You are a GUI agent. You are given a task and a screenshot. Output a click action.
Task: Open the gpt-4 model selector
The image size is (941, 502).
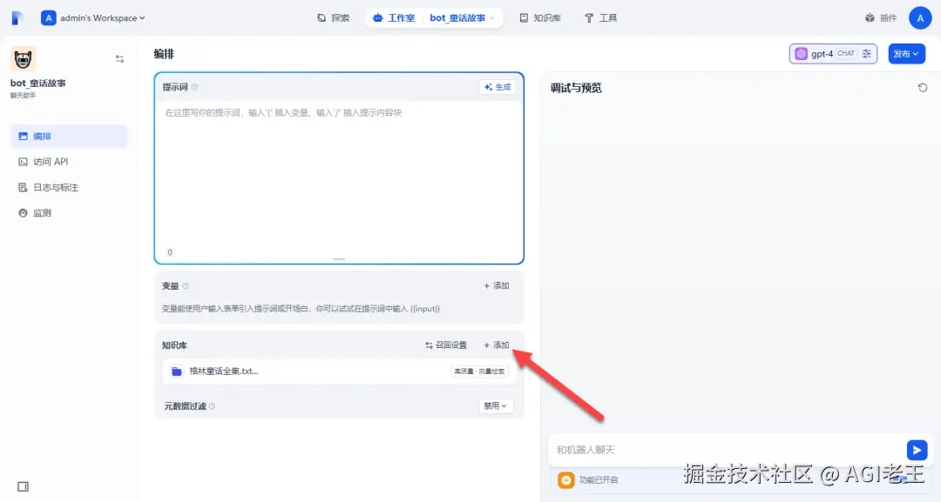[x=833, y=54]
